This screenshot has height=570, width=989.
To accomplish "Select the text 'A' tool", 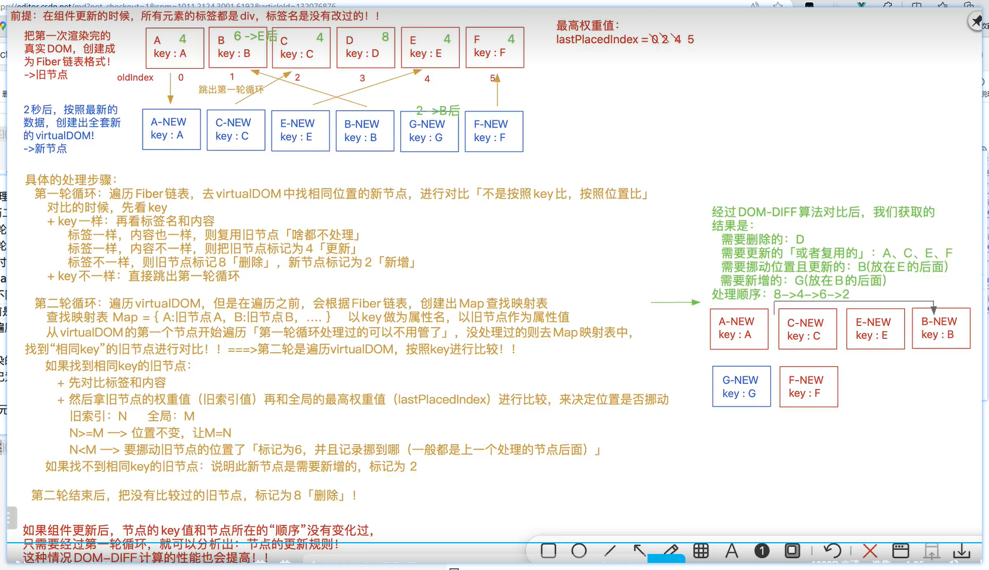I will point(732,551).
